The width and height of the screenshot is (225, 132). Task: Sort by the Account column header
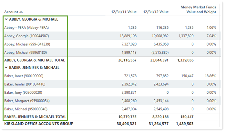tap(14, 12)
